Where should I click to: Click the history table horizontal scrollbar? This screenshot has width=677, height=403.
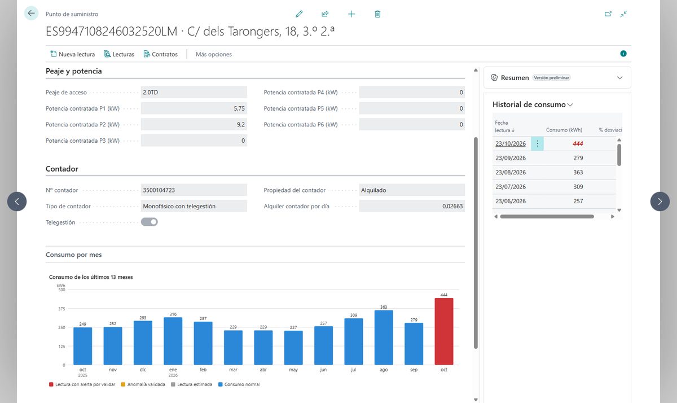[547, 216]
